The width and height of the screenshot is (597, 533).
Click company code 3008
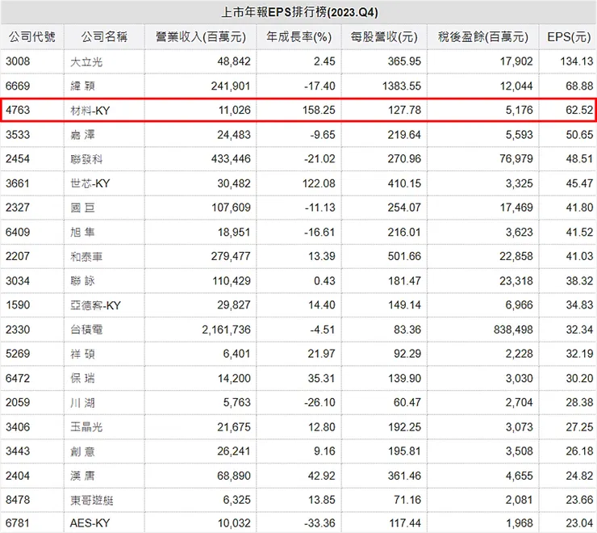pos(18,61)
